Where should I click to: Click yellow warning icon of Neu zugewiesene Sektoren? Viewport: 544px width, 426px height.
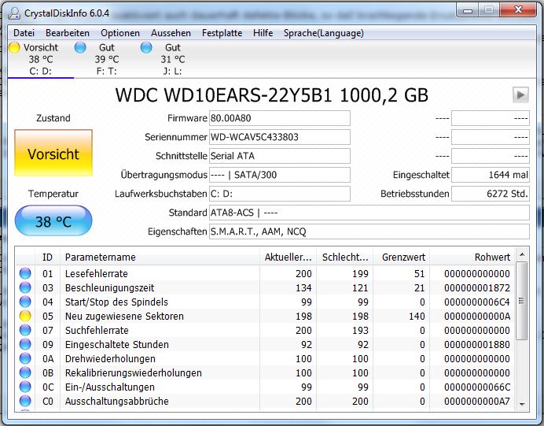point(25,317)
